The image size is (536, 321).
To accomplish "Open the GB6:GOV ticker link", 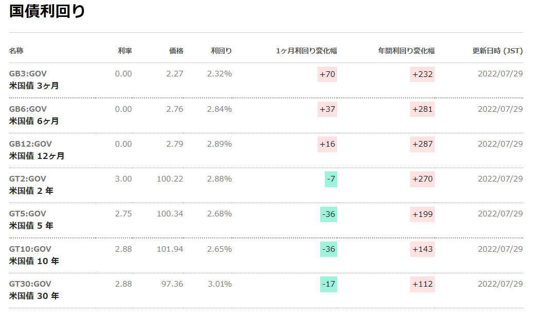I will pos(28,109).
